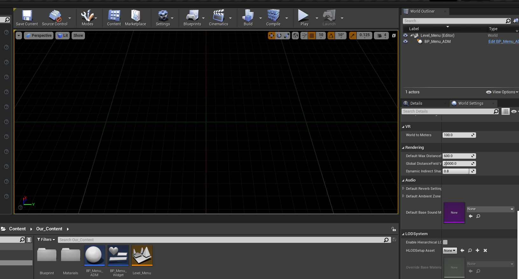519x279 pixels.
Task: Toggle visibility of BP_Menu_ADM actor
Action: coord(405,41)
